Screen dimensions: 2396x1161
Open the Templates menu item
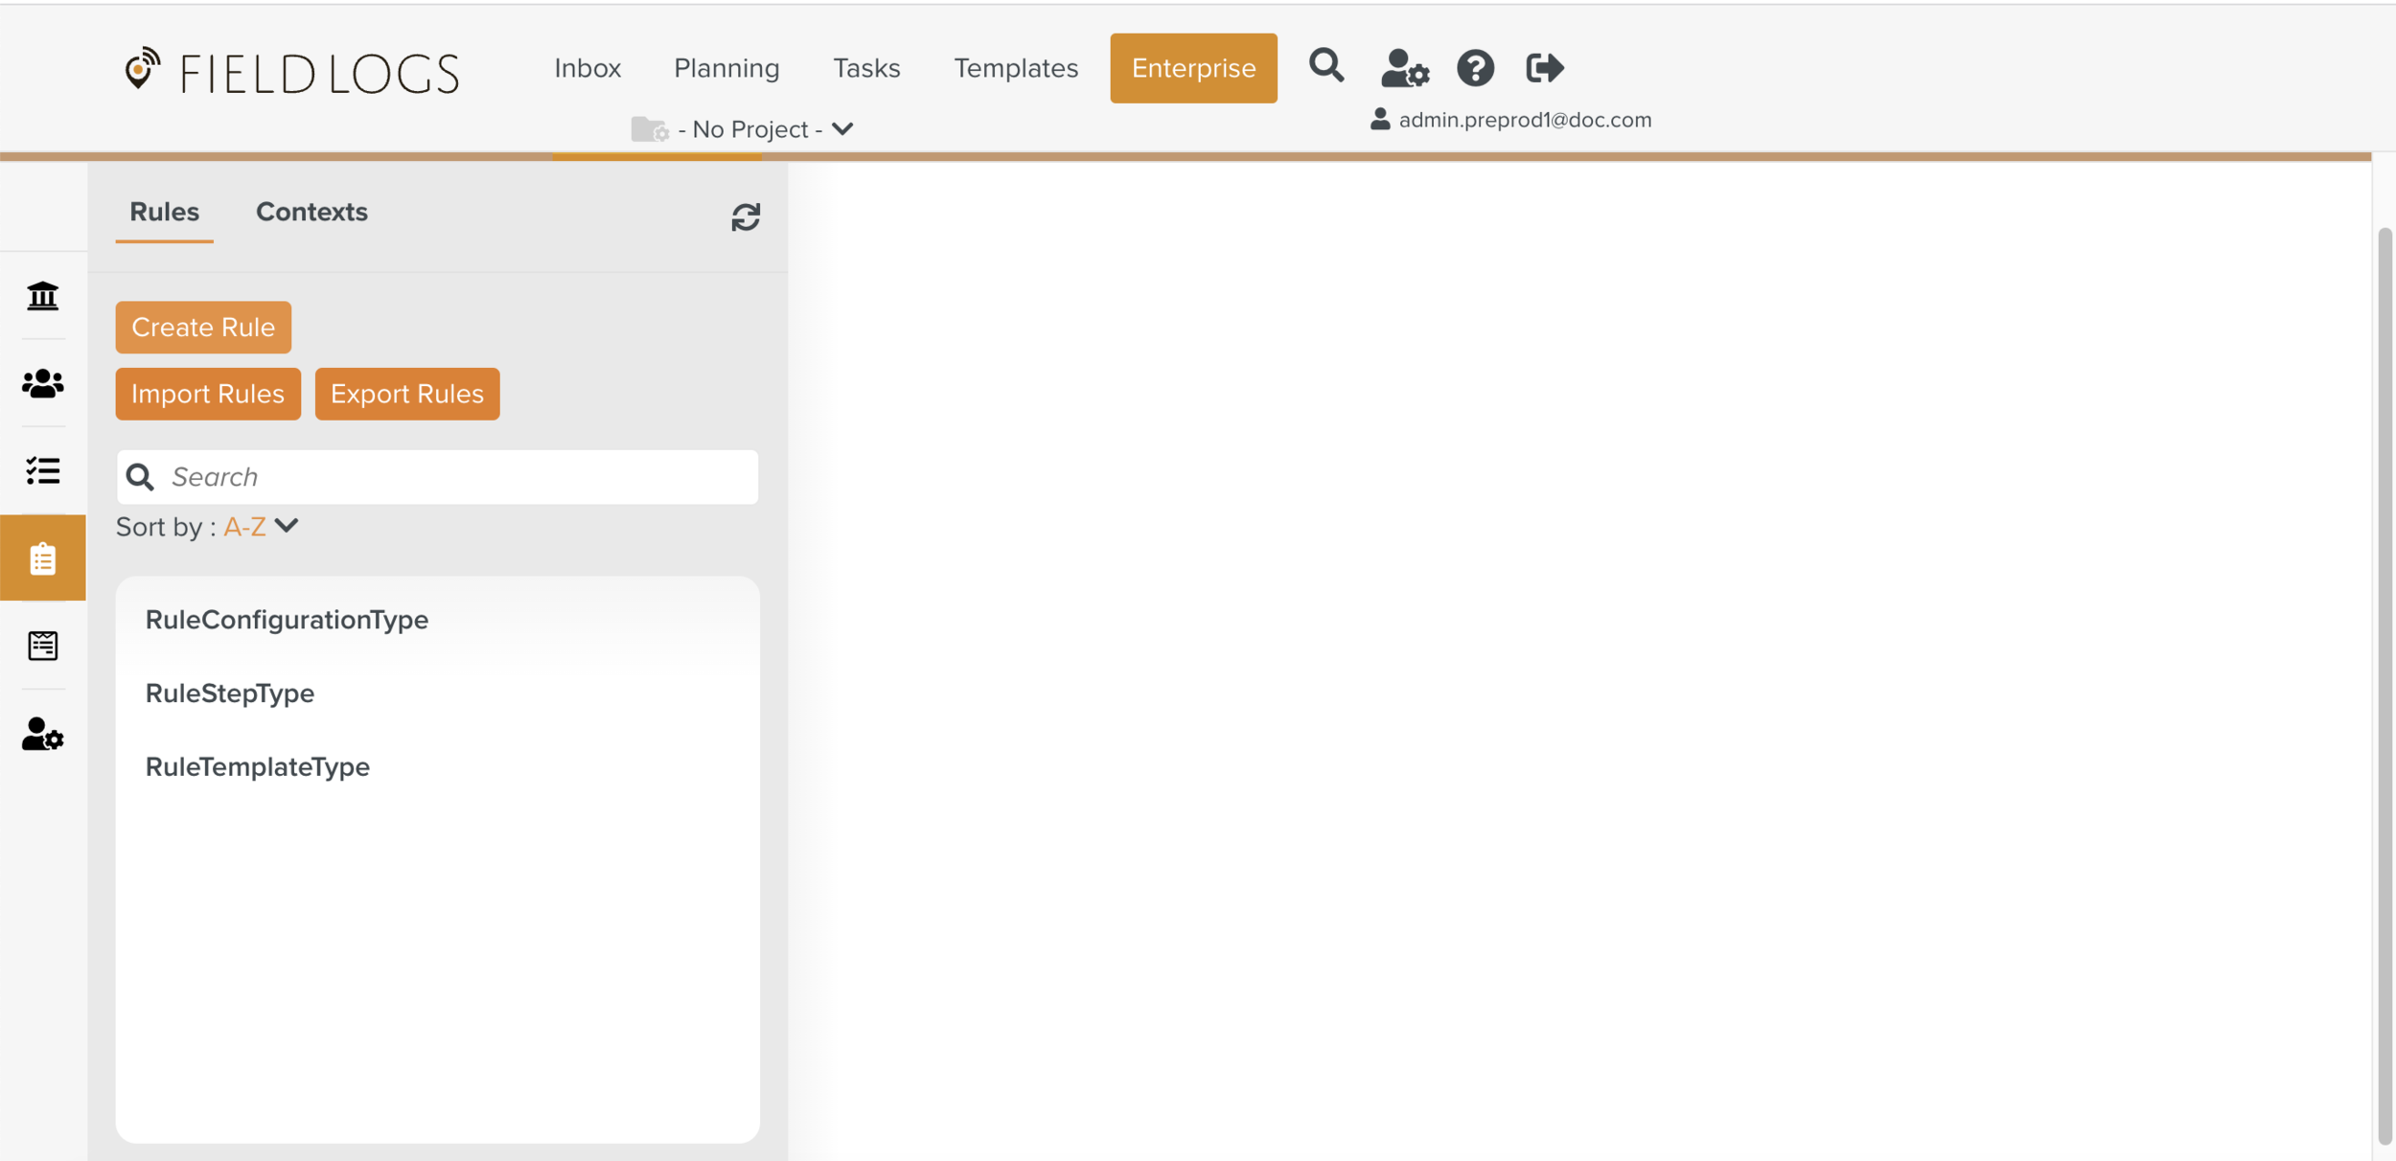click(x=1015, y=68)
